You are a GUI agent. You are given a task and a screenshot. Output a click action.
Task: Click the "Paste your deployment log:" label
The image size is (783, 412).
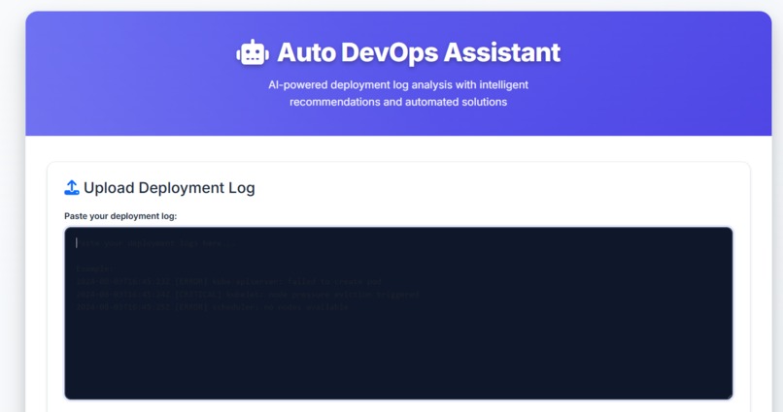point(120,216)
